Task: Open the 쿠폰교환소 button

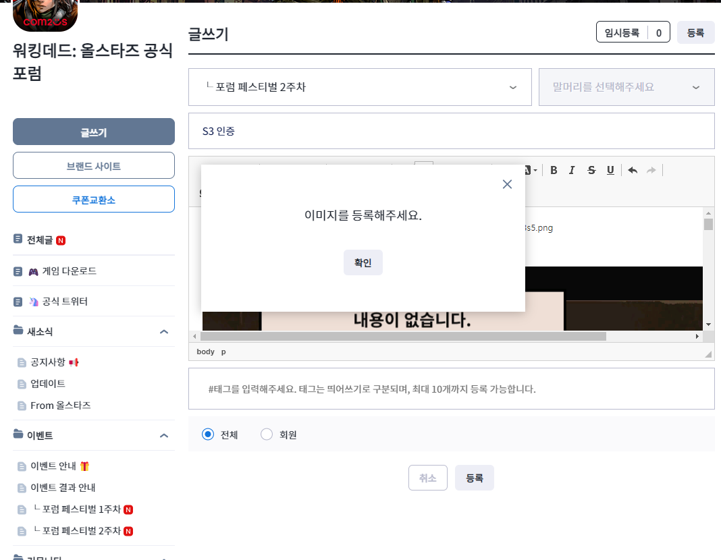Action: click(94, 200)
